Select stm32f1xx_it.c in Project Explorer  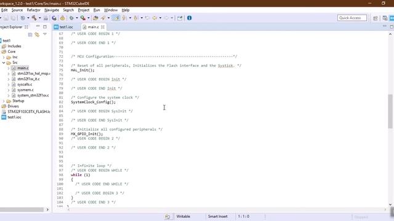coord(28,79)
